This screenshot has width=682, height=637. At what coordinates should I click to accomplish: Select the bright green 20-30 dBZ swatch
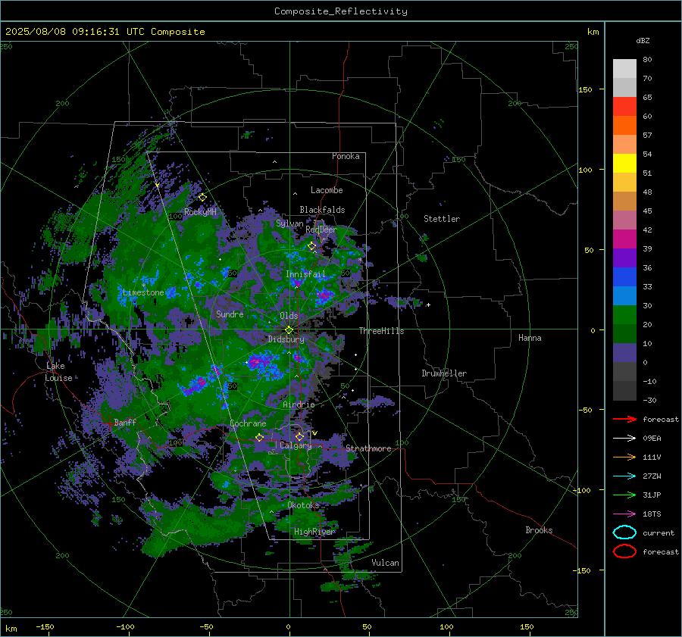coord(624,315)
